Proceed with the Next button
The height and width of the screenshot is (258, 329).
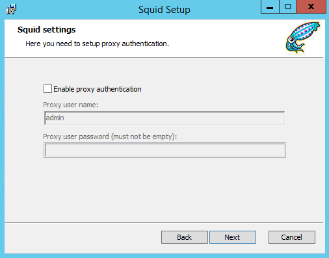(233, 237)
